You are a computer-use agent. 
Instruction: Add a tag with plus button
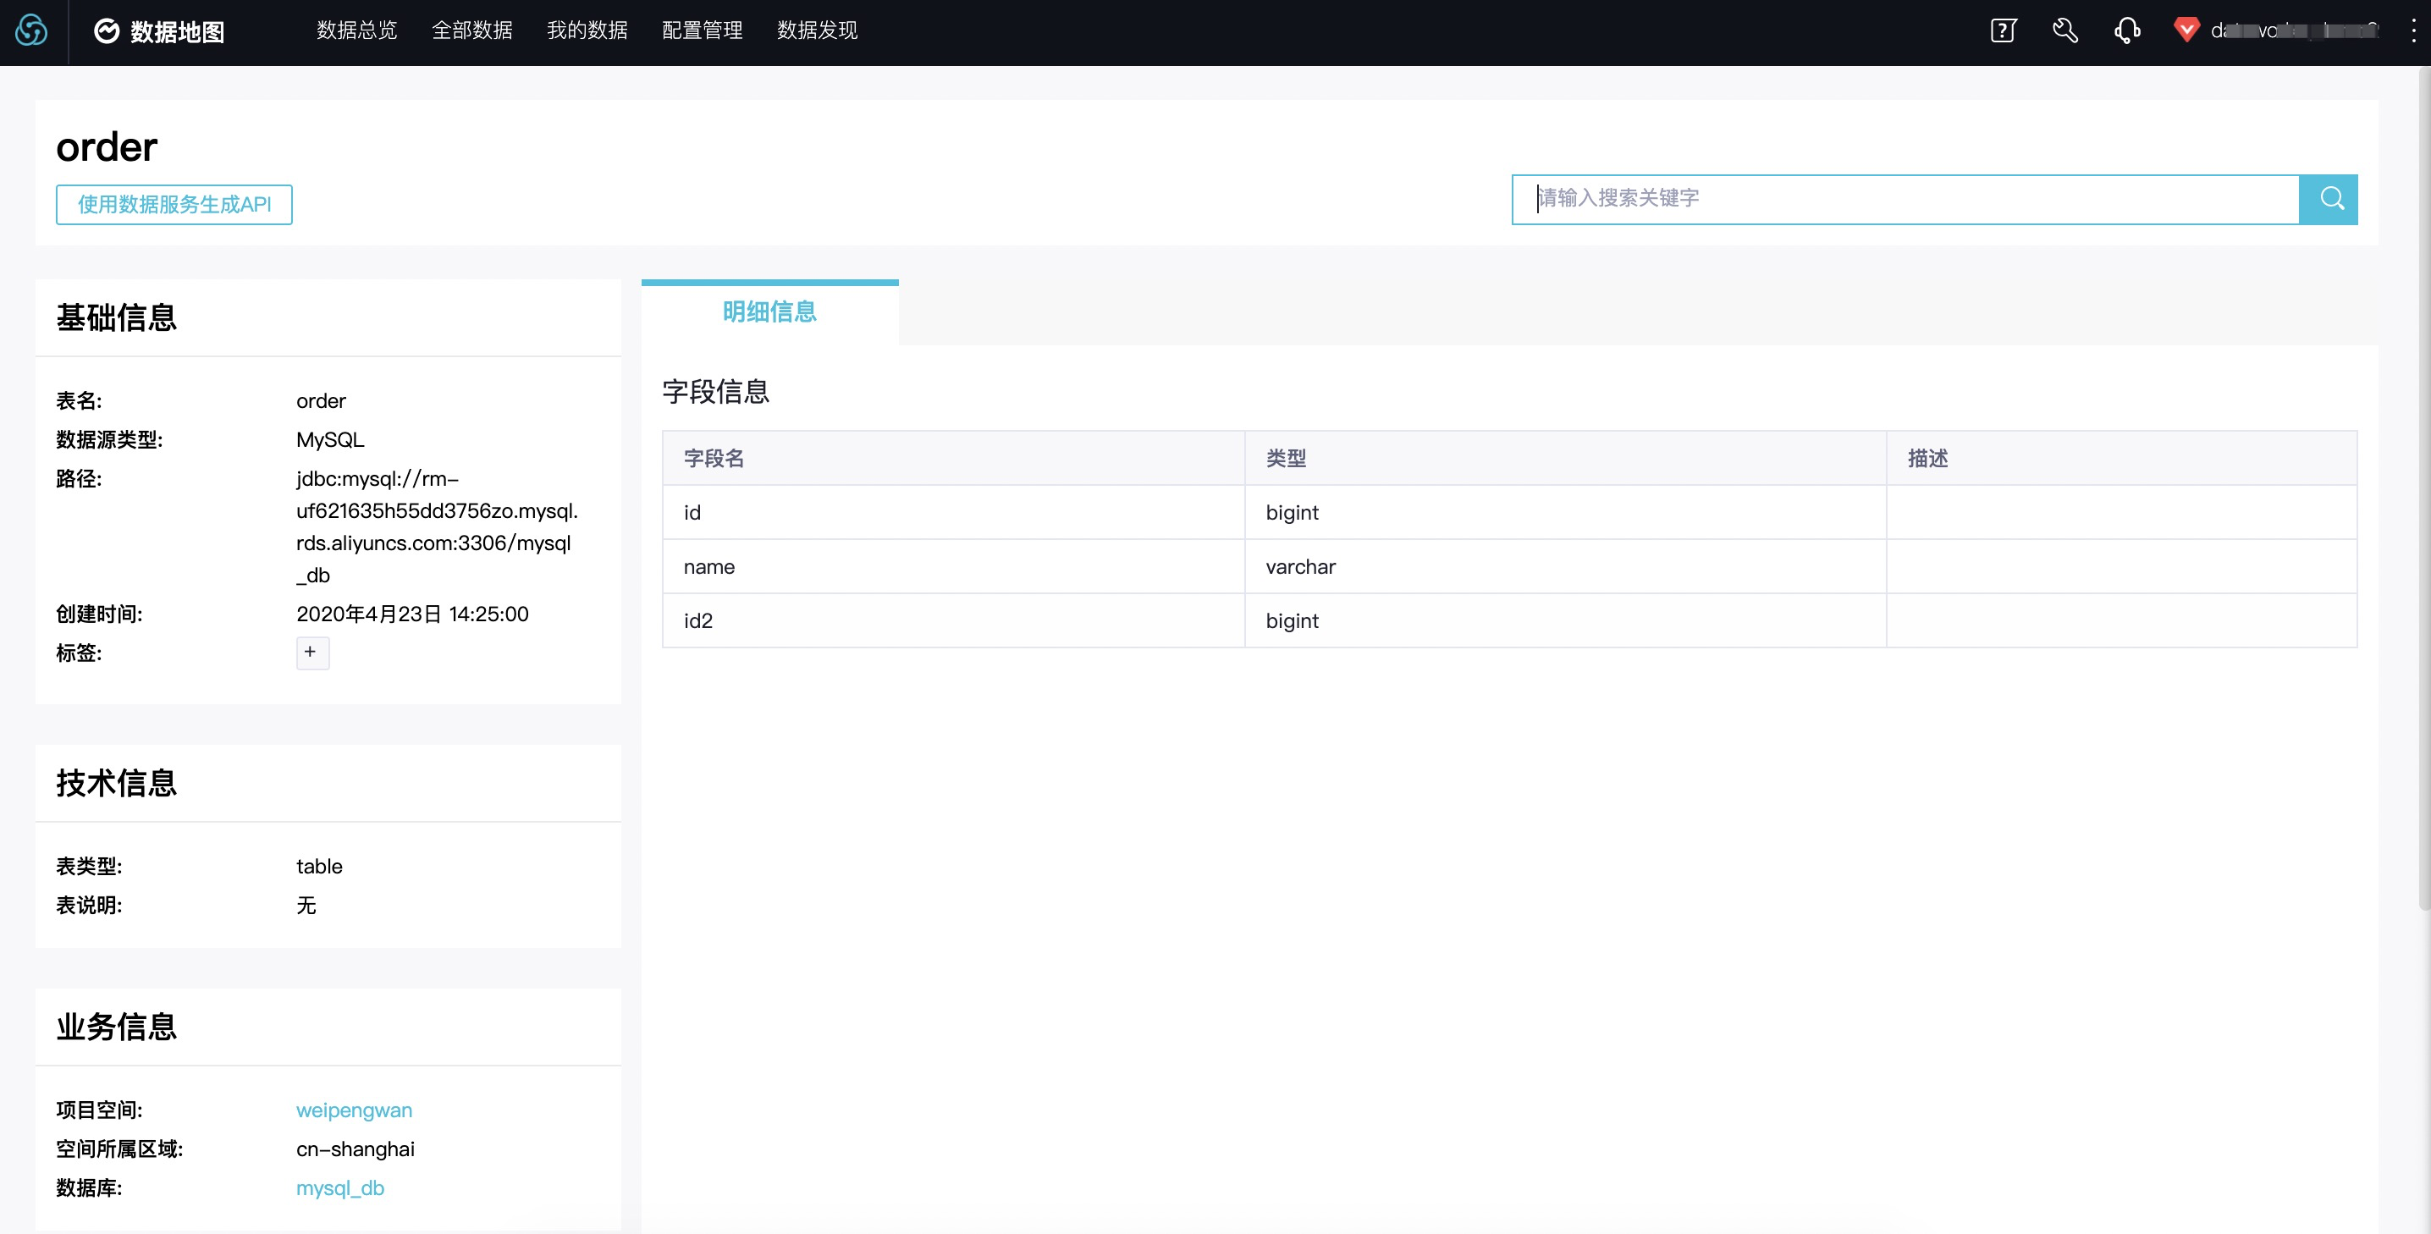(311, 652)
